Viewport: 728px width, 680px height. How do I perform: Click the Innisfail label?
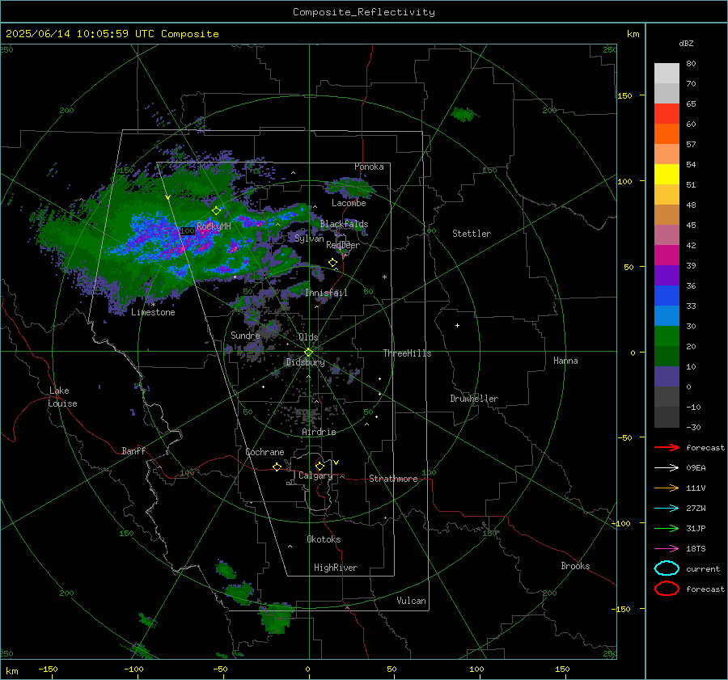tap(326, 293)
